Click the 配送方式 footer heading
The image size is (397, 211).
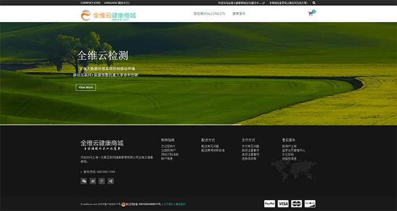[x=208, y=140]
